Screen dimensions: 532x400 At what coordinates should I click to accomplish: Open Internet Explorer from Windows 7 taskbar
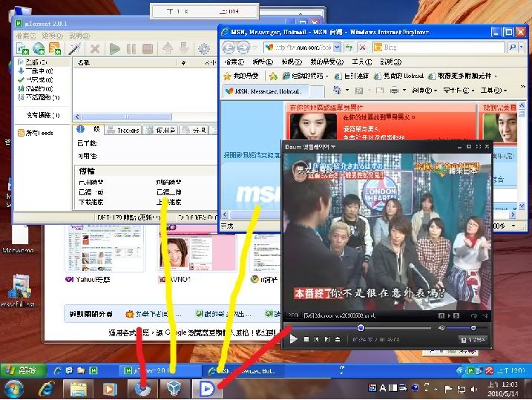point(47,388)
